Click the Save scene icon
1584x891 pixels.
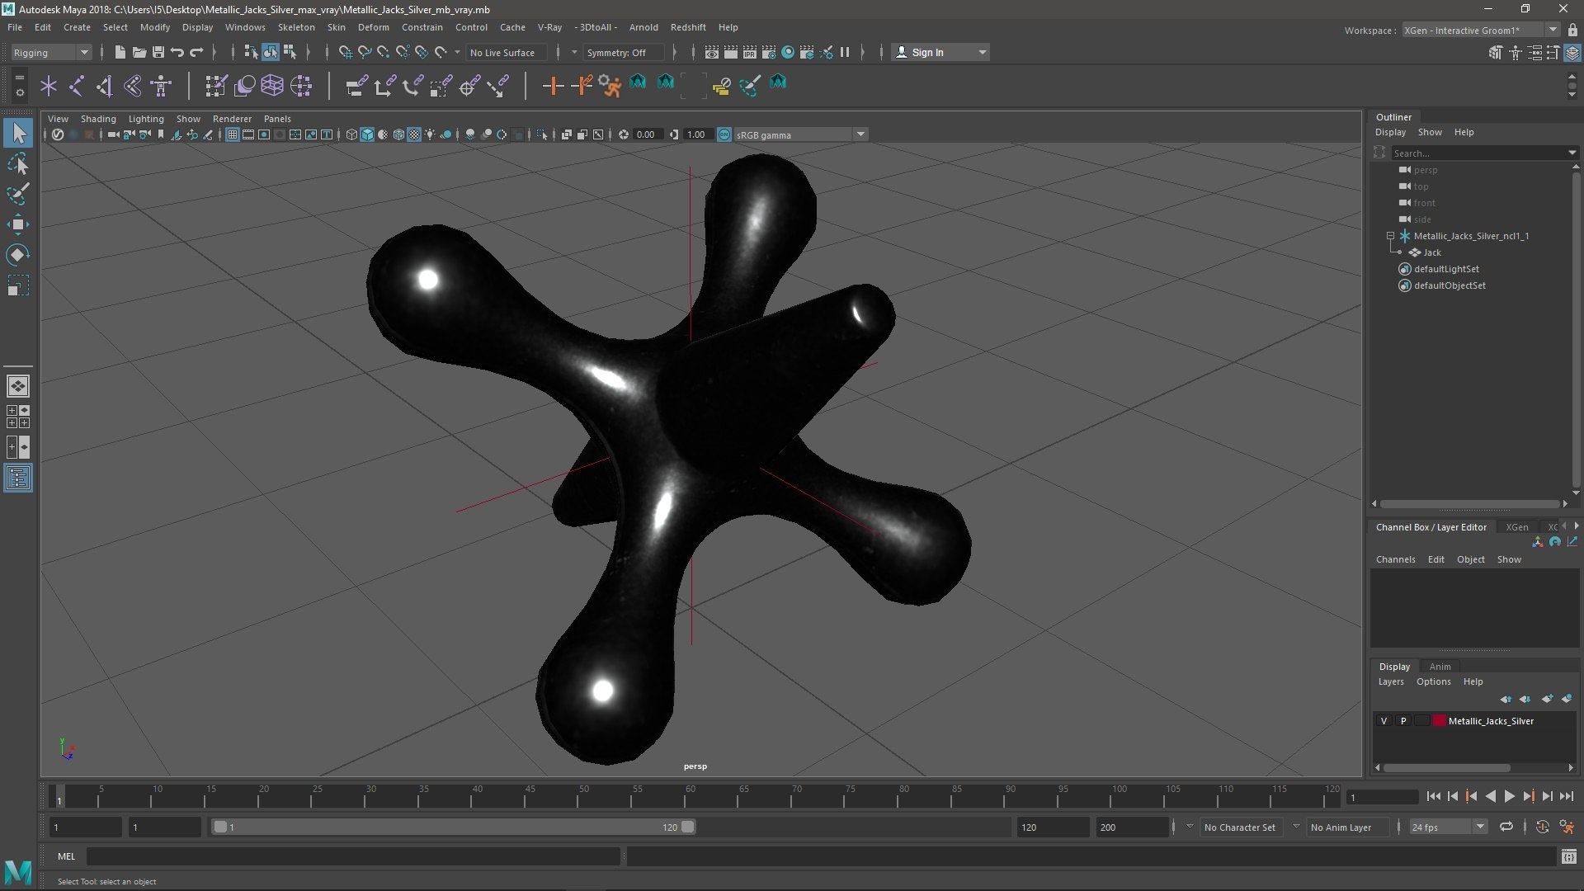pyautogui.click(x=158, y=52)
